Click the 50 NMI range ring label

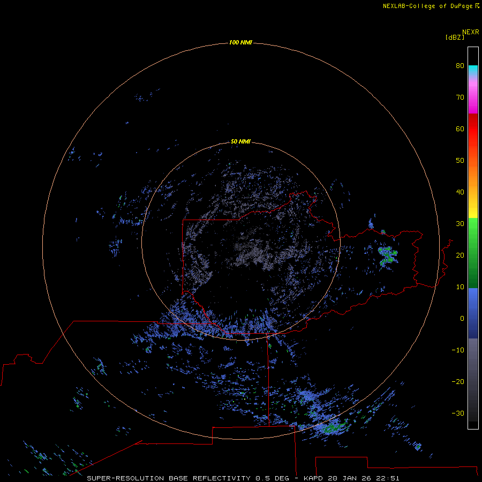(240, 141)
